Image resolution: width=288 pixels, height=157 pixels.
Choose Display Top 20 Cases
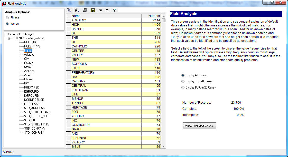183,81
